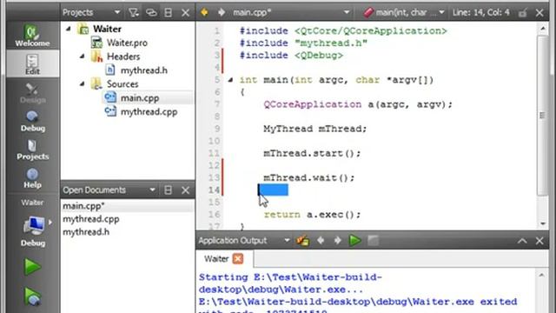Collapse the main function fold marker

click(x=230, y=80)
